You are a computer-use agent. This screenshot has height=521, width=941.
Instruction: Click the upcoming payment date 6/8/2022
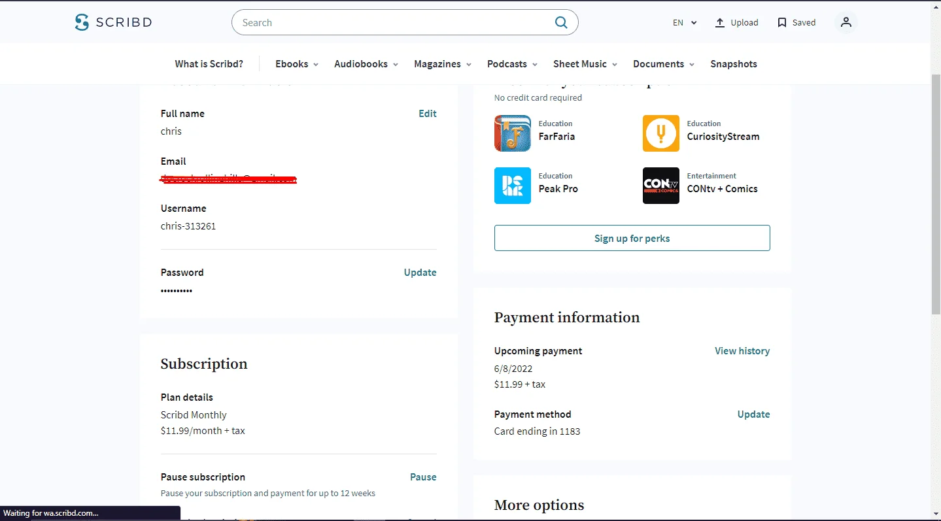[x=513, y=369]
